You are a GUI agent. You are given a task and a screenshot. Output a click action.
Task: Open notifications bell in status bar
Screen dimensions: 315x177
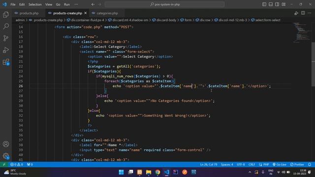(x=310, y=164)
